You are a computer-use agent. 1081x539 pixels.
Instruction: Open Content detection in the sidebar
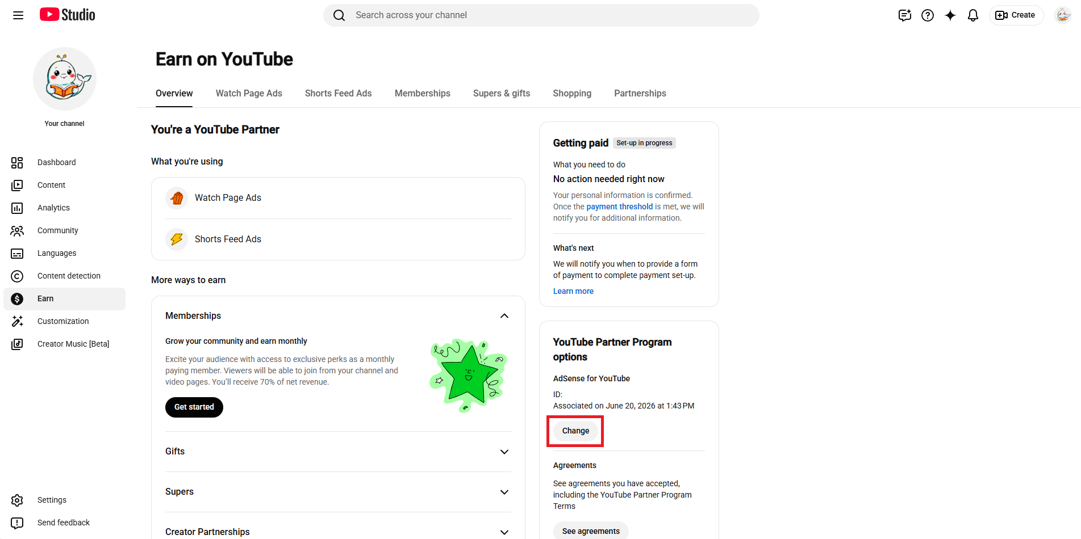(x=65, y=276)
